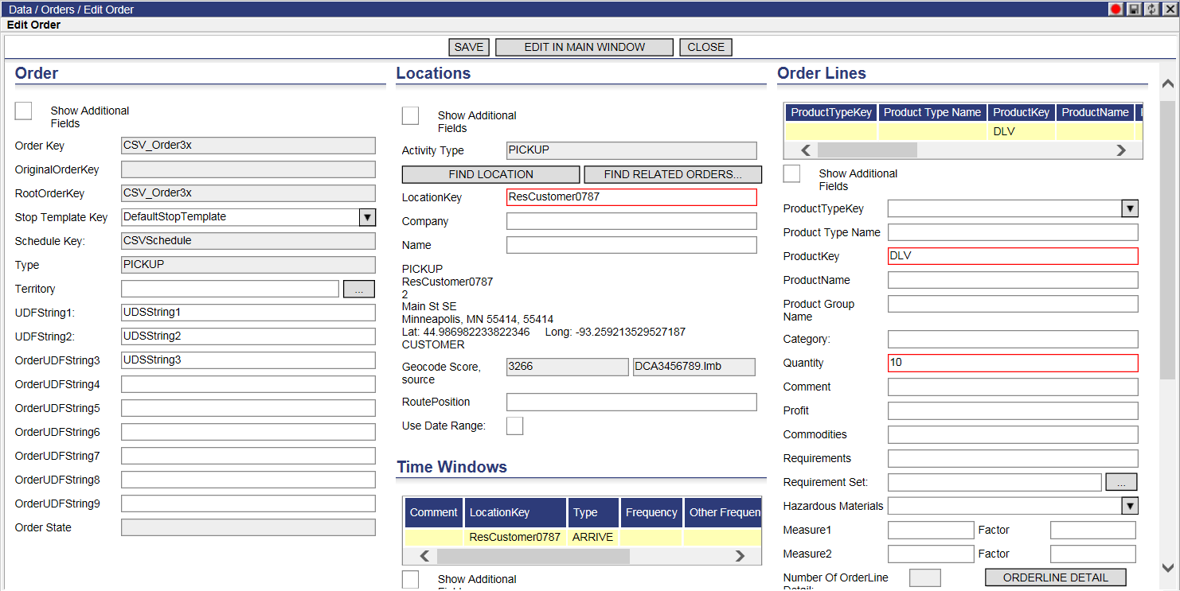Viewport: 1180px width, 591px height.
Task: Click the refresh arrows icon in title bar
Action: coord(1151,9)
